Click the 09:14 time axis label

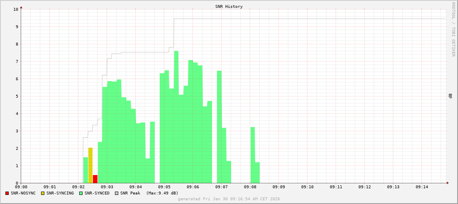(421, 187)
